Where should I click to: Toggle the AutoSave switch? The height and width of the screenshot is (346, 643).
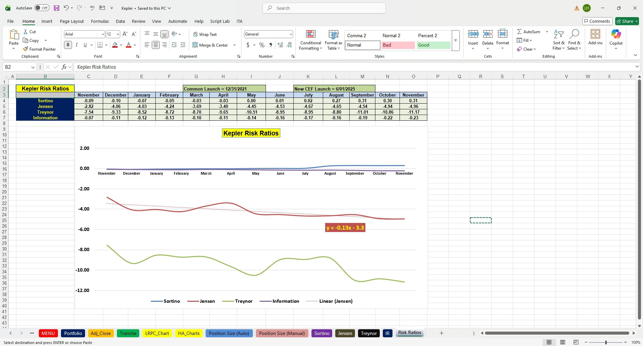[42, 8]
